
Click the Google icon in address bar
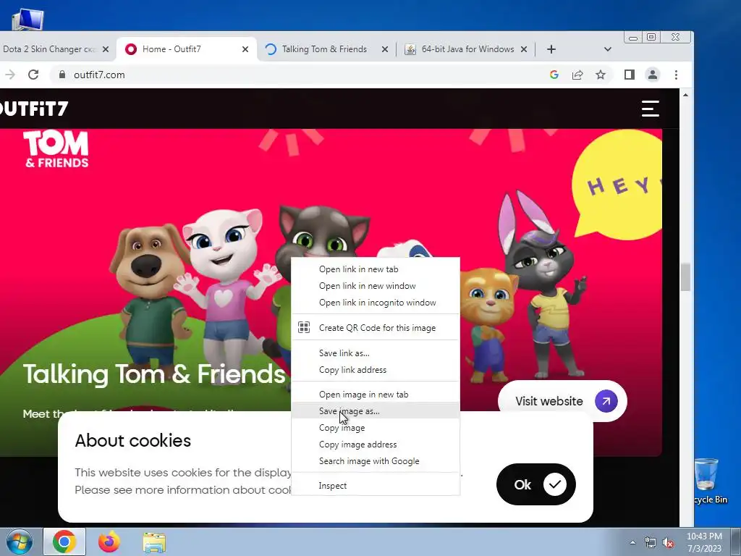pos(554,75)
